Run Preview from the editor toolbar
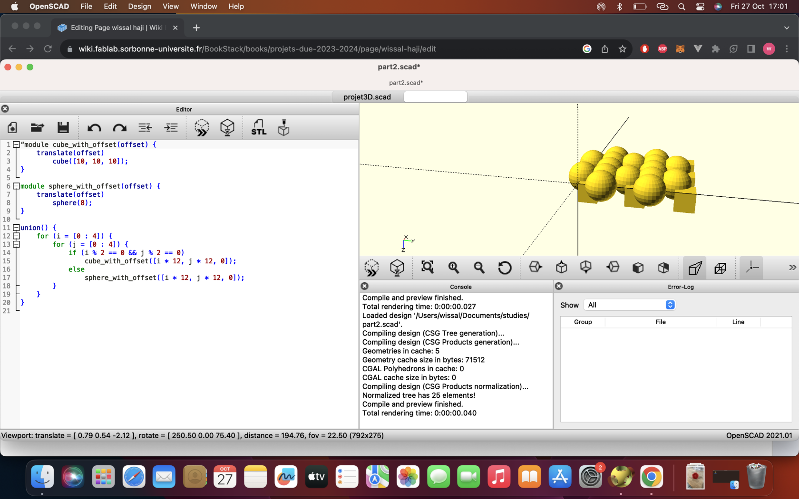The height and width of the screenshot is (499, 799). (202, 128)
